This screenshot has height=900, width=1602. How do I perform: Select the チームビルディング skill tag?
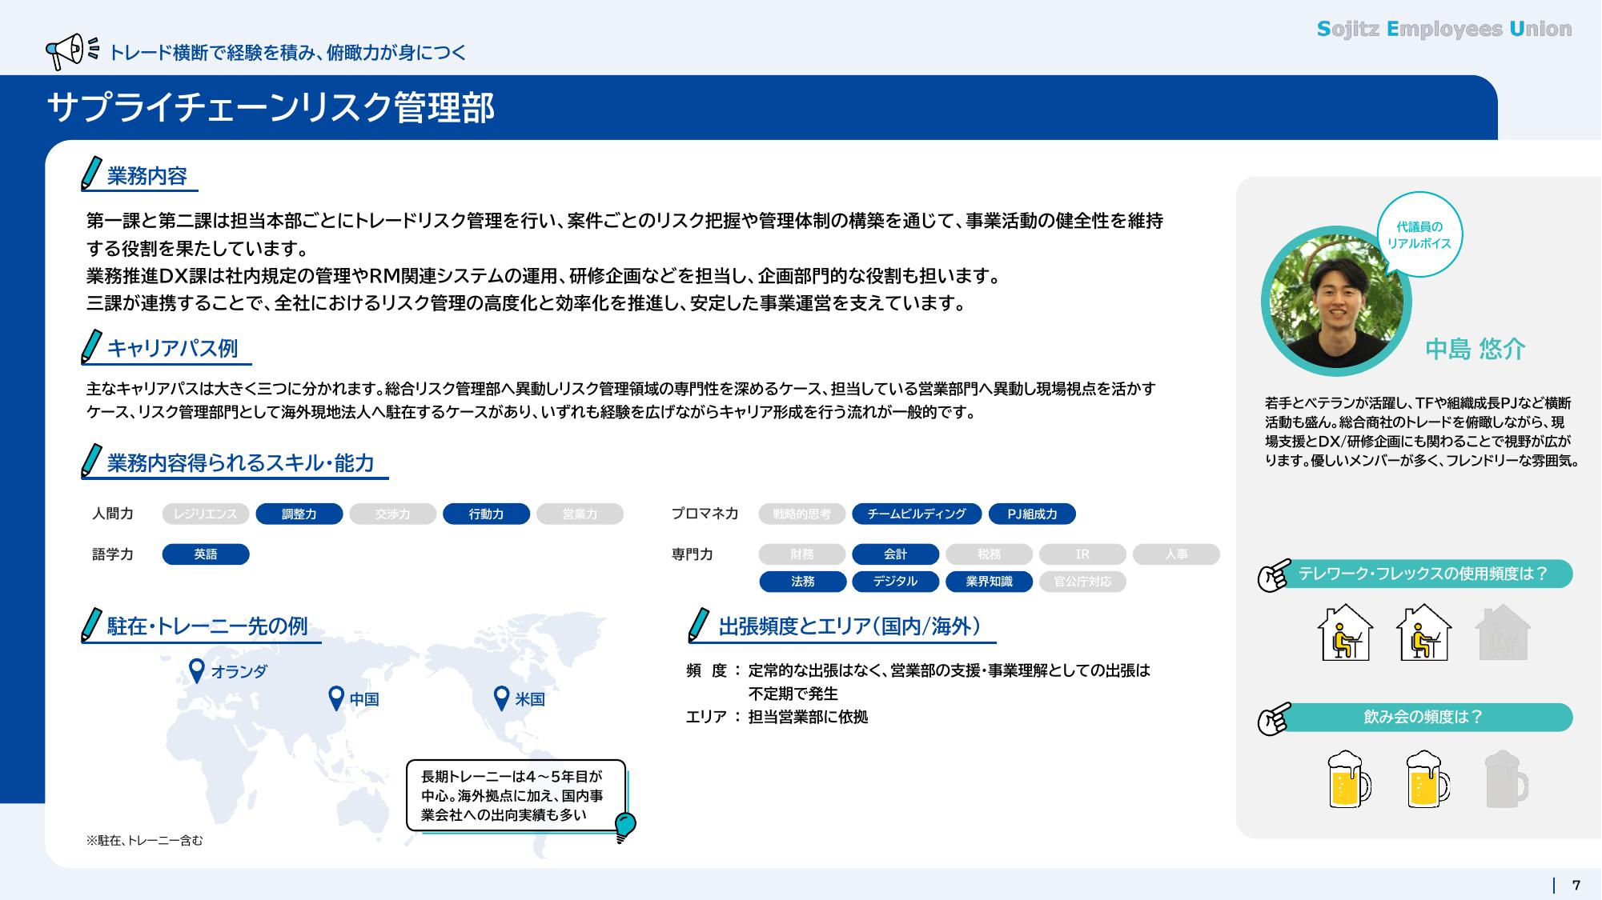[917, 514]
